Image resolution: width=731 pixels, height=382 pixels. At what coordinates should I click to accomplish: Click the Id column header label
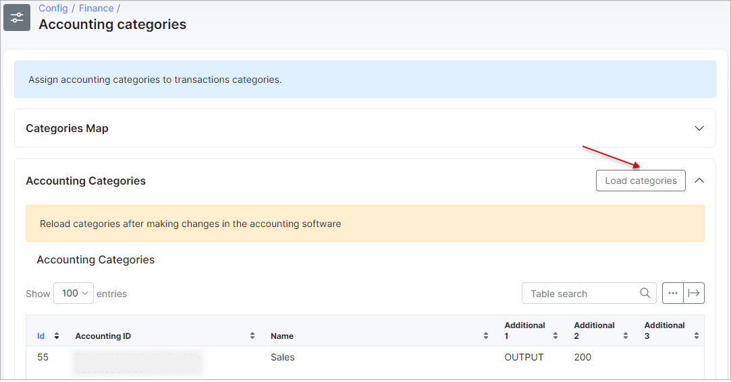click(x=41, y=336)
